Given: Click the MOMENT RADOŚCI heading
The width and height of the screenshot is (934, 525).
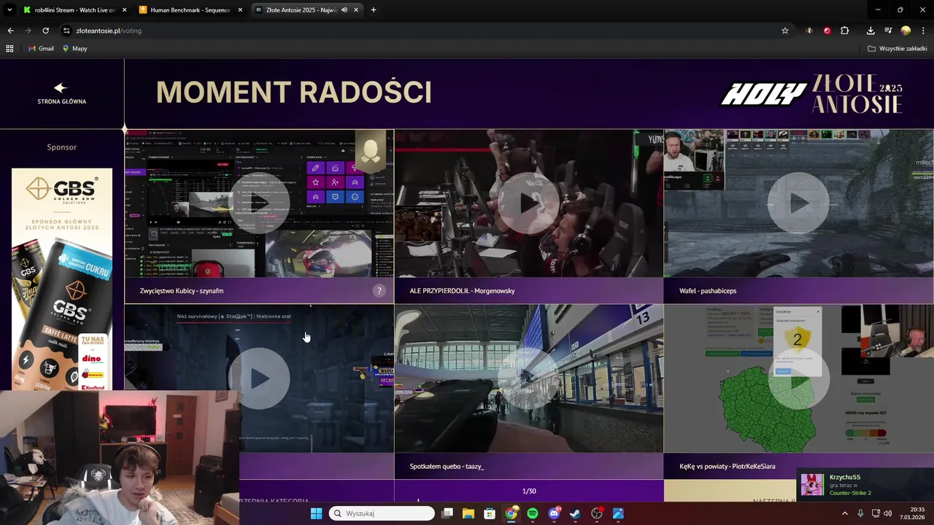Looking at the screenshot, I should pos(294,92).
